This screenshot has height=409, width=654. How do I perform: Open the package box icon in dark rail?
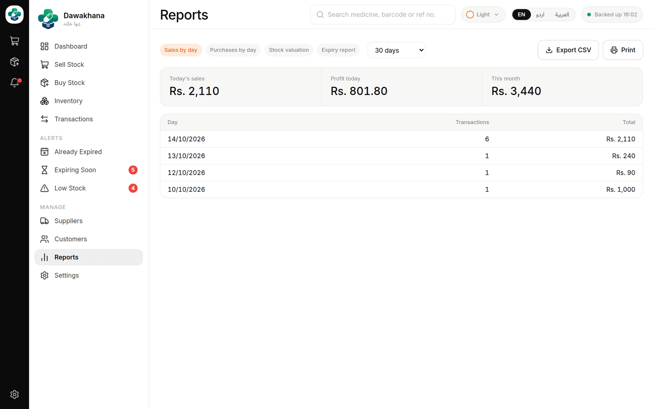click(x=14, y=62)
